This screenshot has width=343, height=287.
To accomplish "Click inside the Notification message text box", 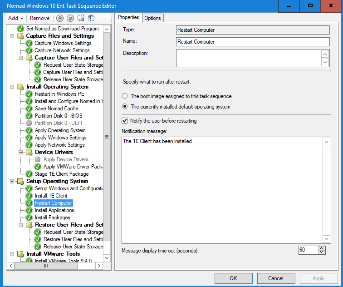I will pos(222,191).
